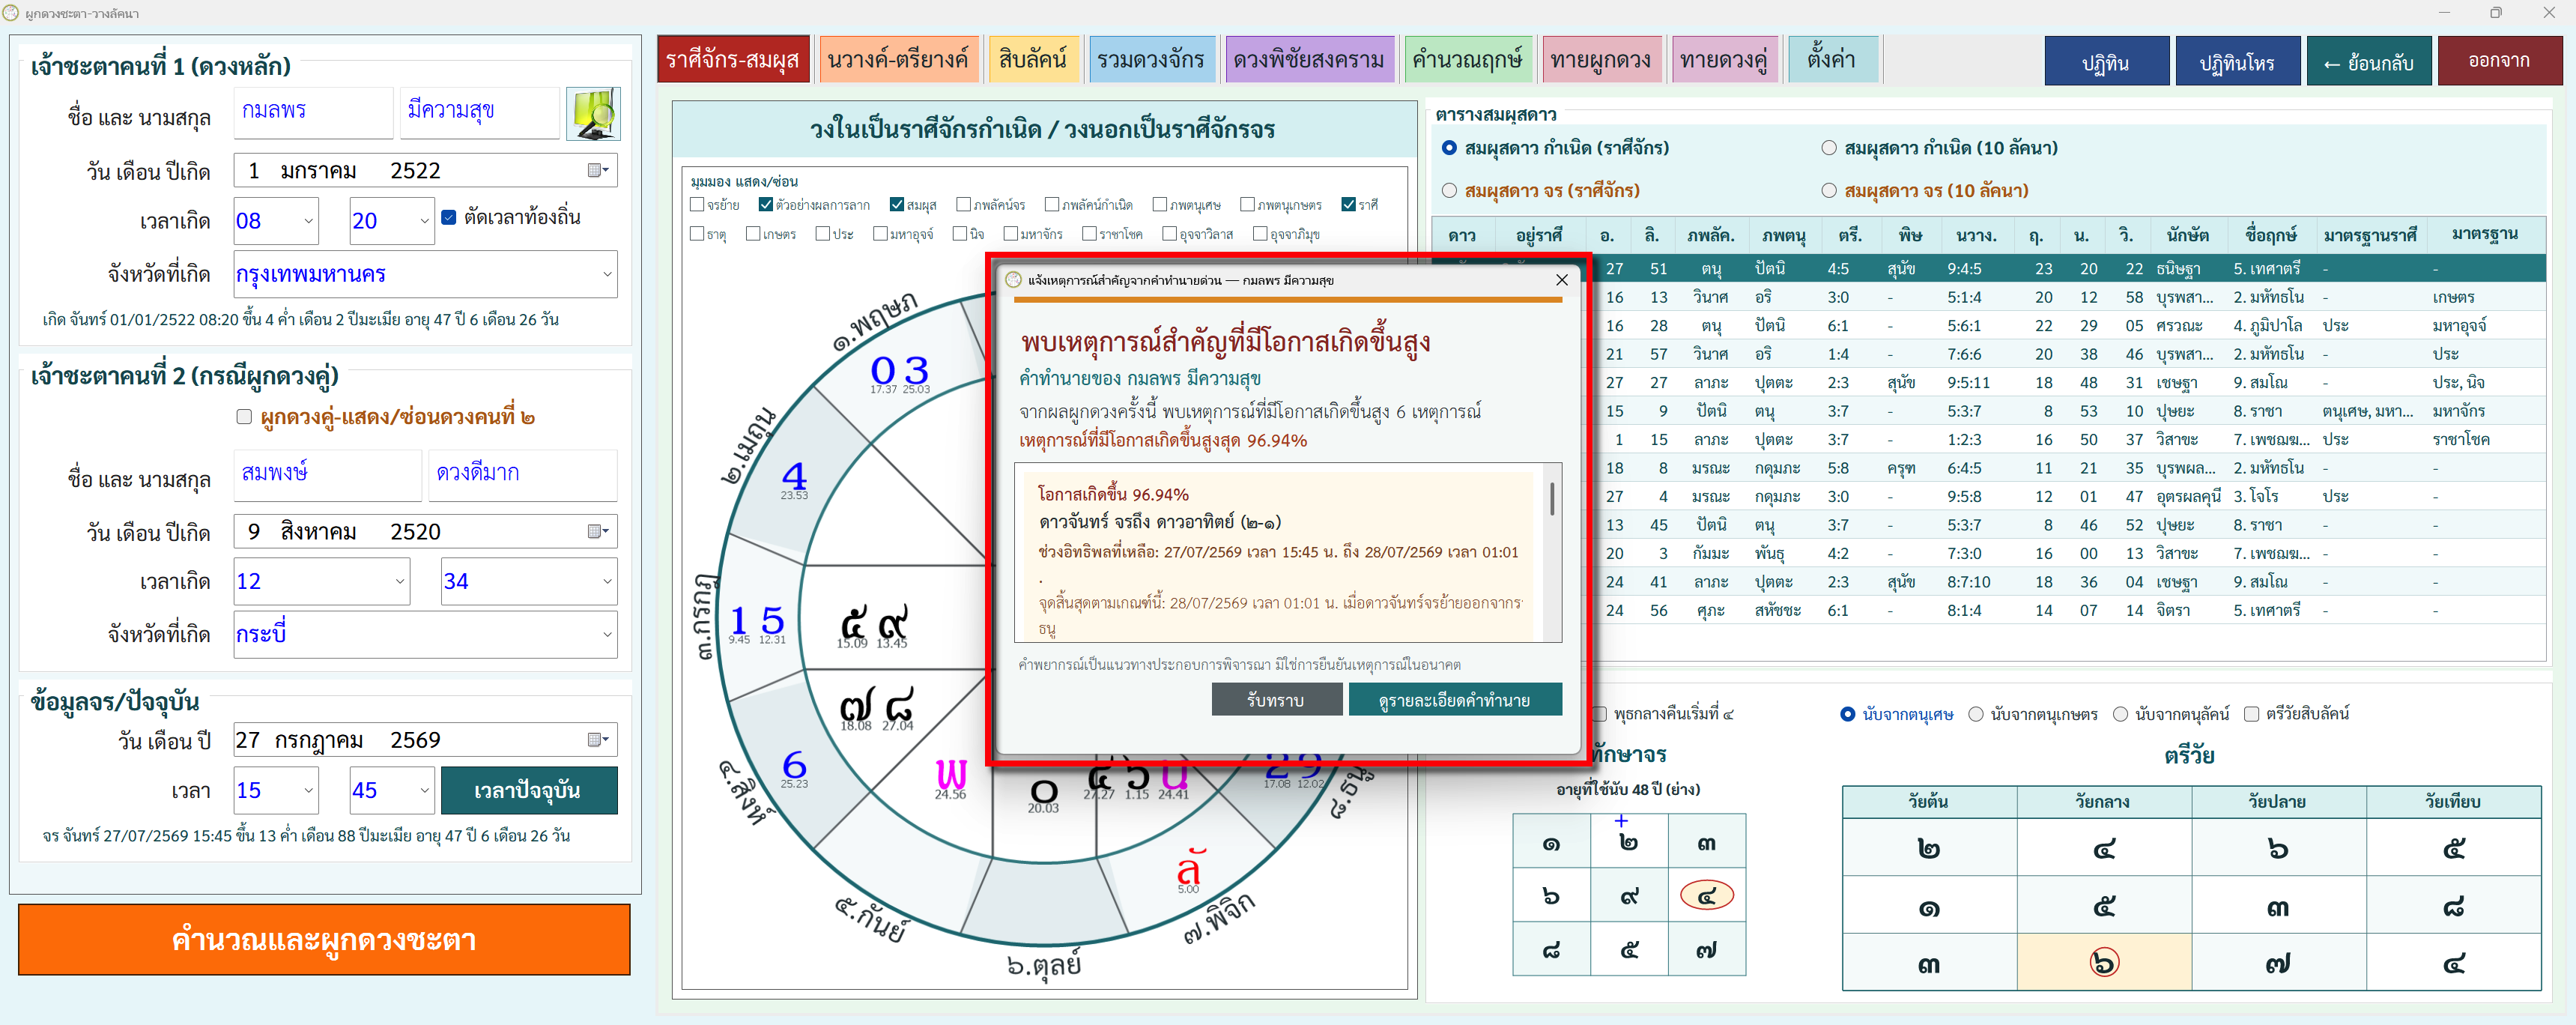Image resolution: width=2576 pixels, height=1025 pixels.
Task: Uncheck the ราศี view checkbox
Action: click(x=1349, y=205)
